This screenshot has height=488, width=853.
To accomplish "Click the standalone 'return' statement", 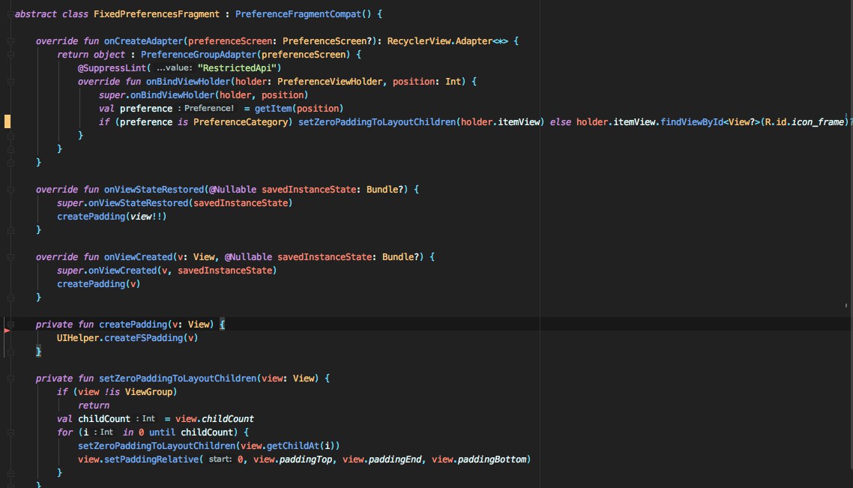I will 94,406.
